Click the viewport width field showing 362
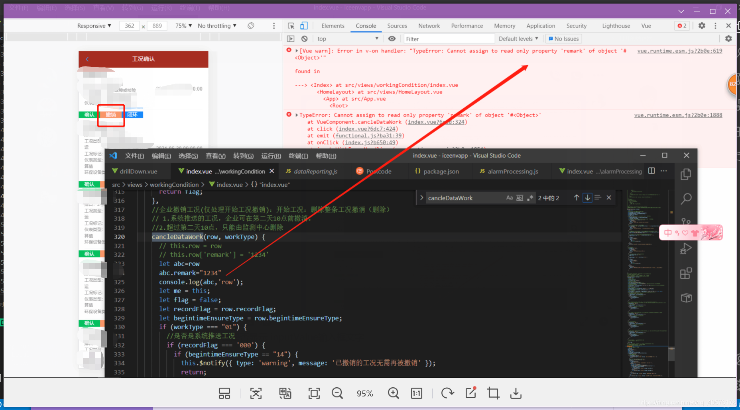Screen dimensions: 740x410 (130, 26)
